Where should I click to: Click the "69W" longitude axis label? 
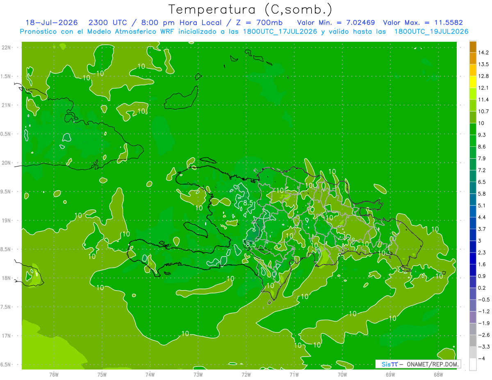tap(390, 374)
